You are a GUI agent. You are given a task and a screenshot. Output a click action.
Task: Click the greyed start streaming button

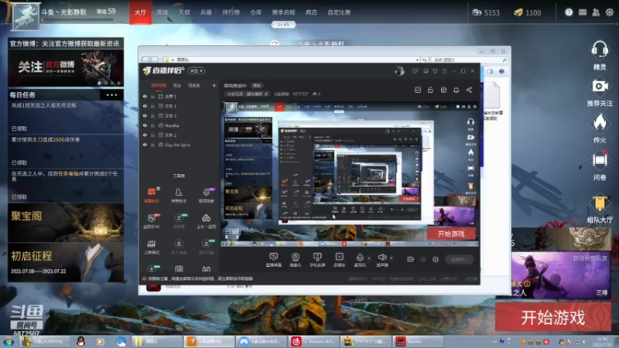pyautogui.click(x=459, y=259)
